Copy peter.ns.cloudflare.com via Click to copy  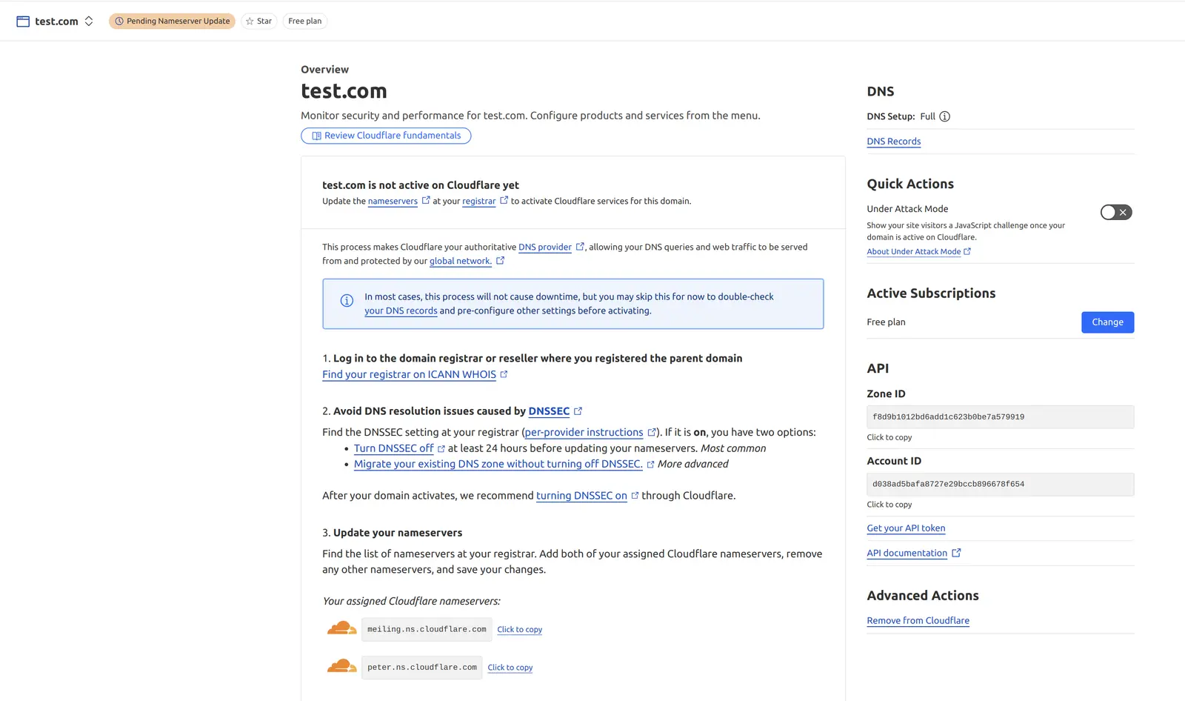(510, 668)
